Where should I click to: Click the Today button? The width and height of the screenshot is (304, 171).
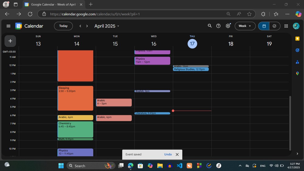(64, 26)
